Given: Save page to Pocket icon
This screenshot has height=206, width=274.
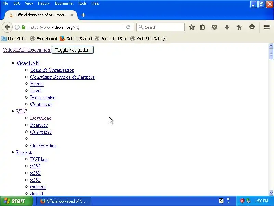Looking at the screenshot, I should (x=215, y=27).
